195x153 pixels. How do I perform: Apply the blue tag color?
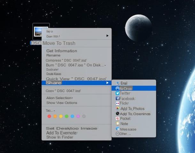[72, 116]
